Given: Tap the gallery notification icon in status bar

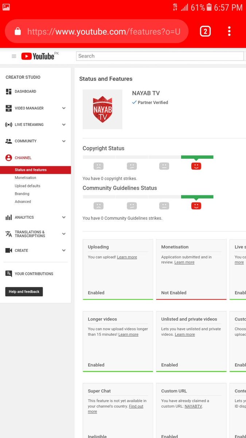Looking at the screenshot, I should pyautogui.click(x=6, y=7).
